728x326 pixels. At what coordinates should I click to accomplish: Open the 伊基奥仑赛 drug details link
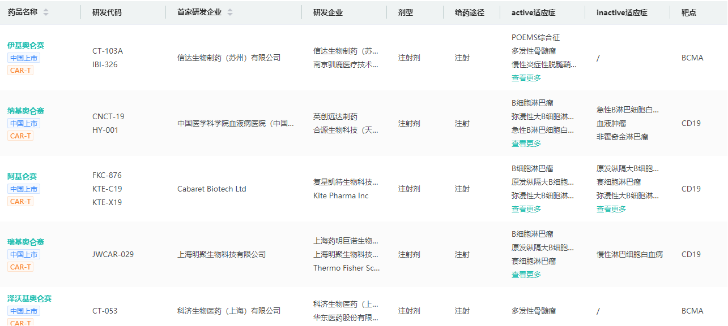(x=25, y=45)
